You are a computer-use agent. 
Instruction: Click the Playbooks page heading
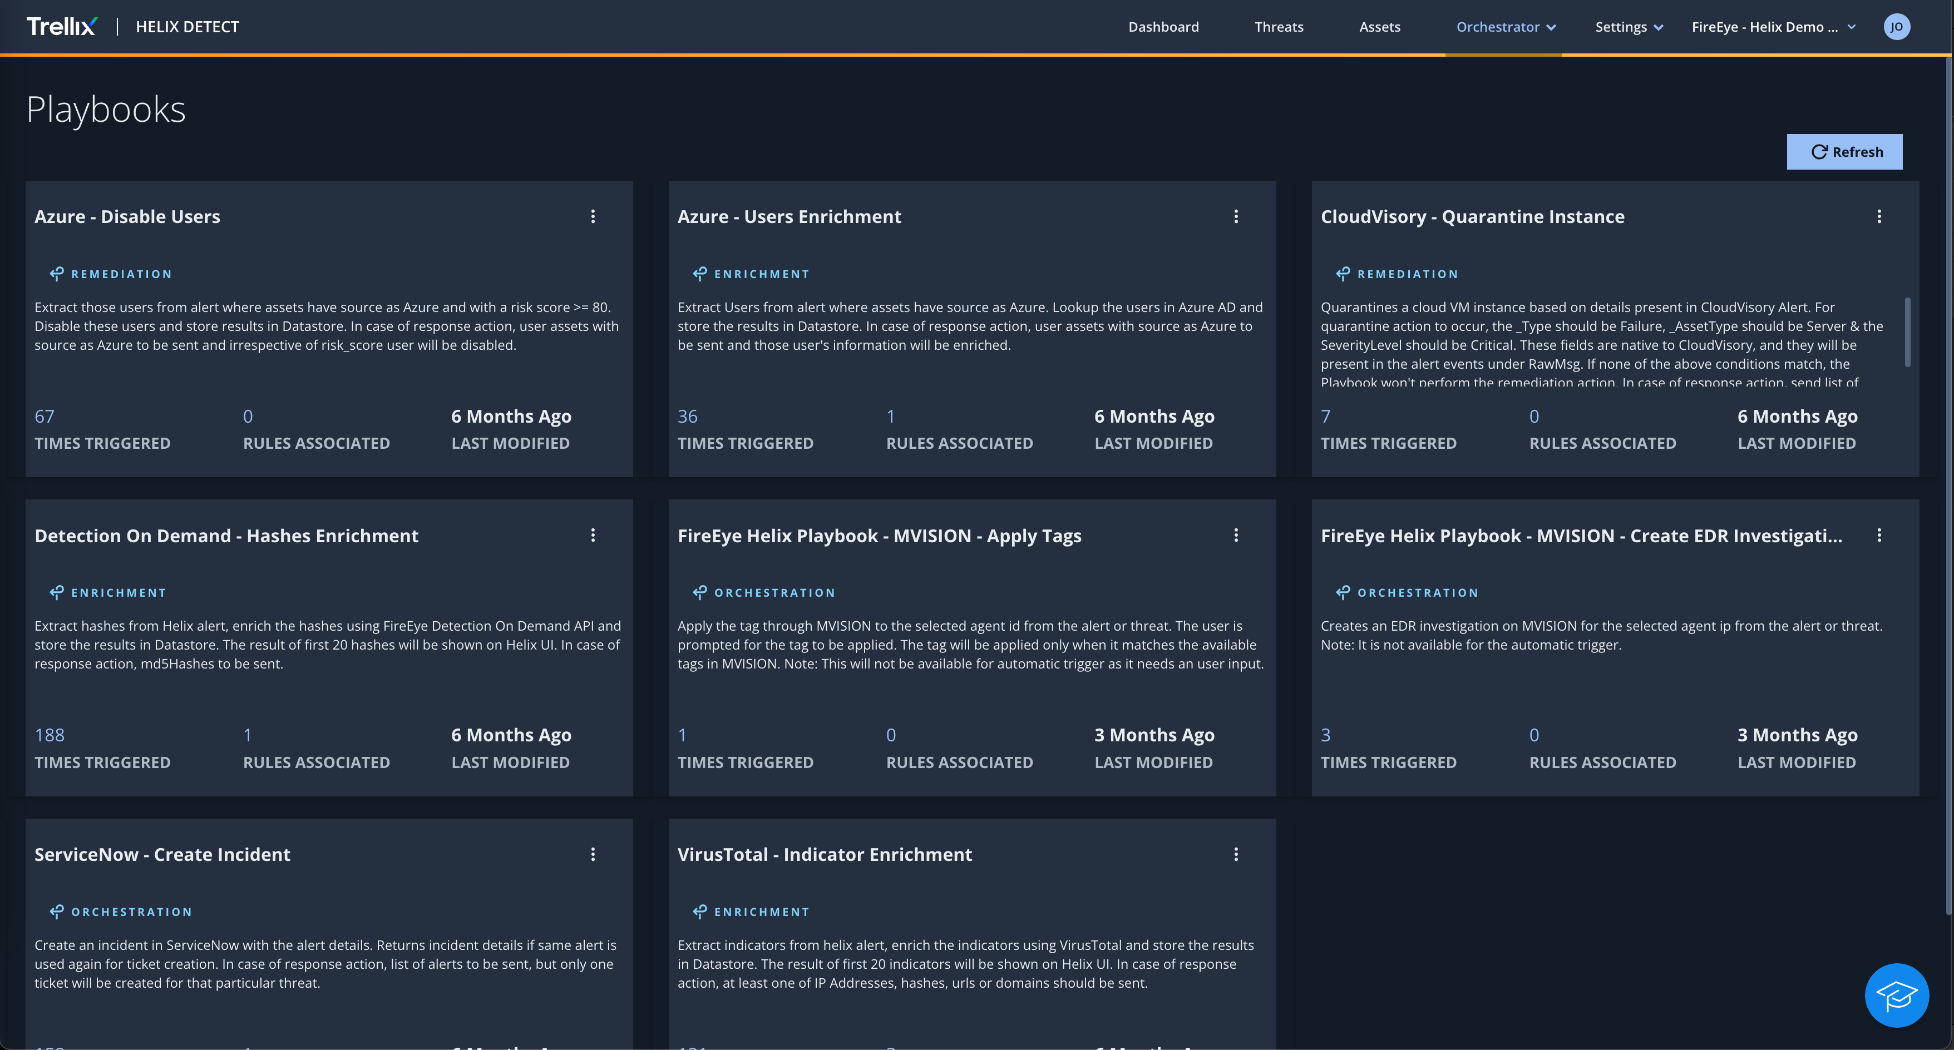(x=106, y=109)
